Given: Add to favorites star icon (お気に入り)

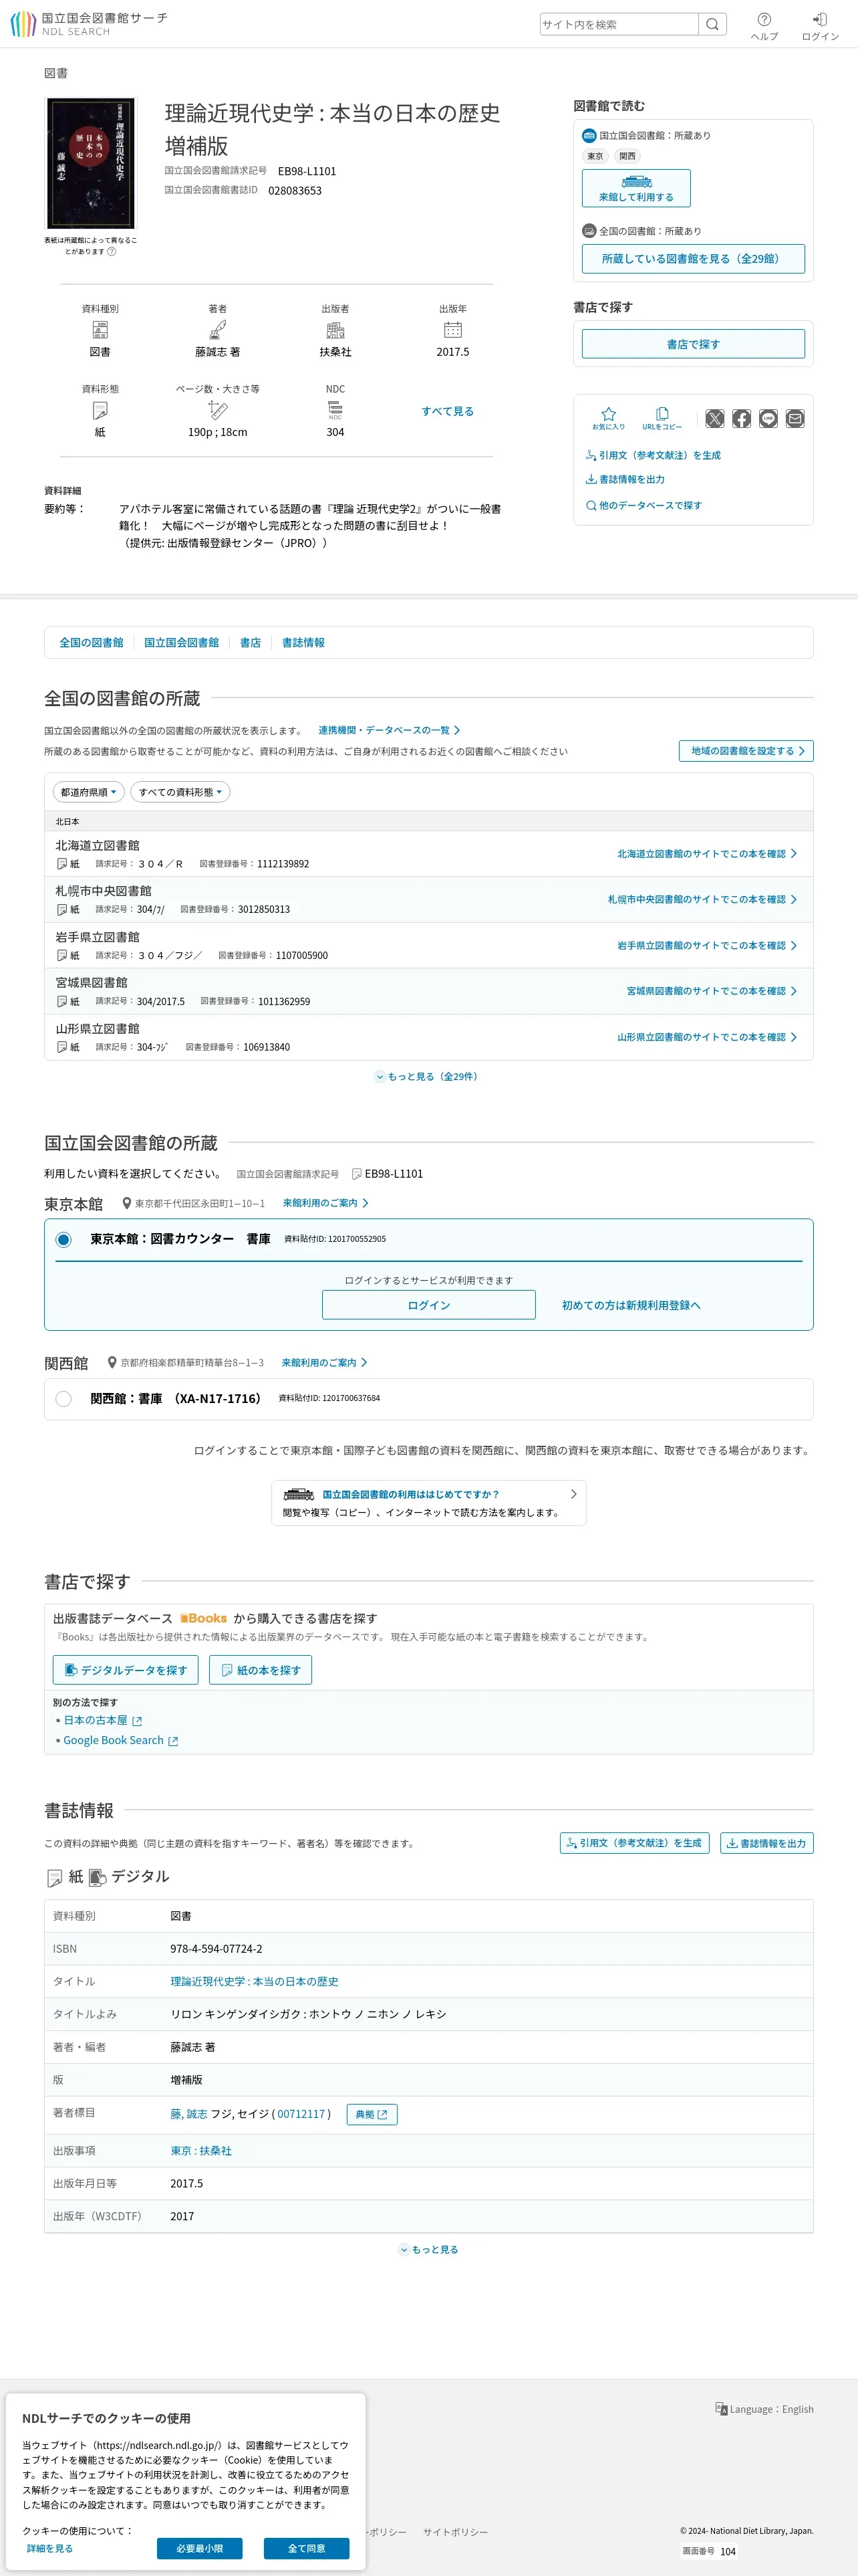Looking at the screenshot, I should tap(608, 418).
